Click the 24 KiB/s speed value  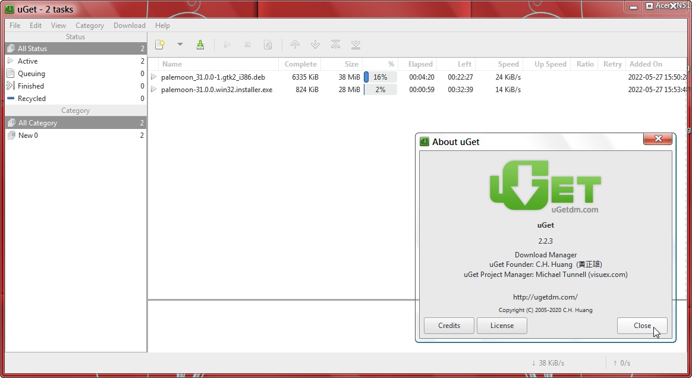(508, 77)
